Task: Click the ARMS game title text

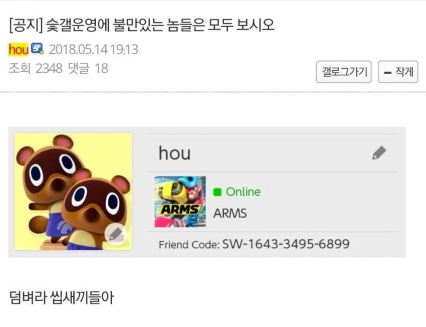Action: [x=230, y=213]
